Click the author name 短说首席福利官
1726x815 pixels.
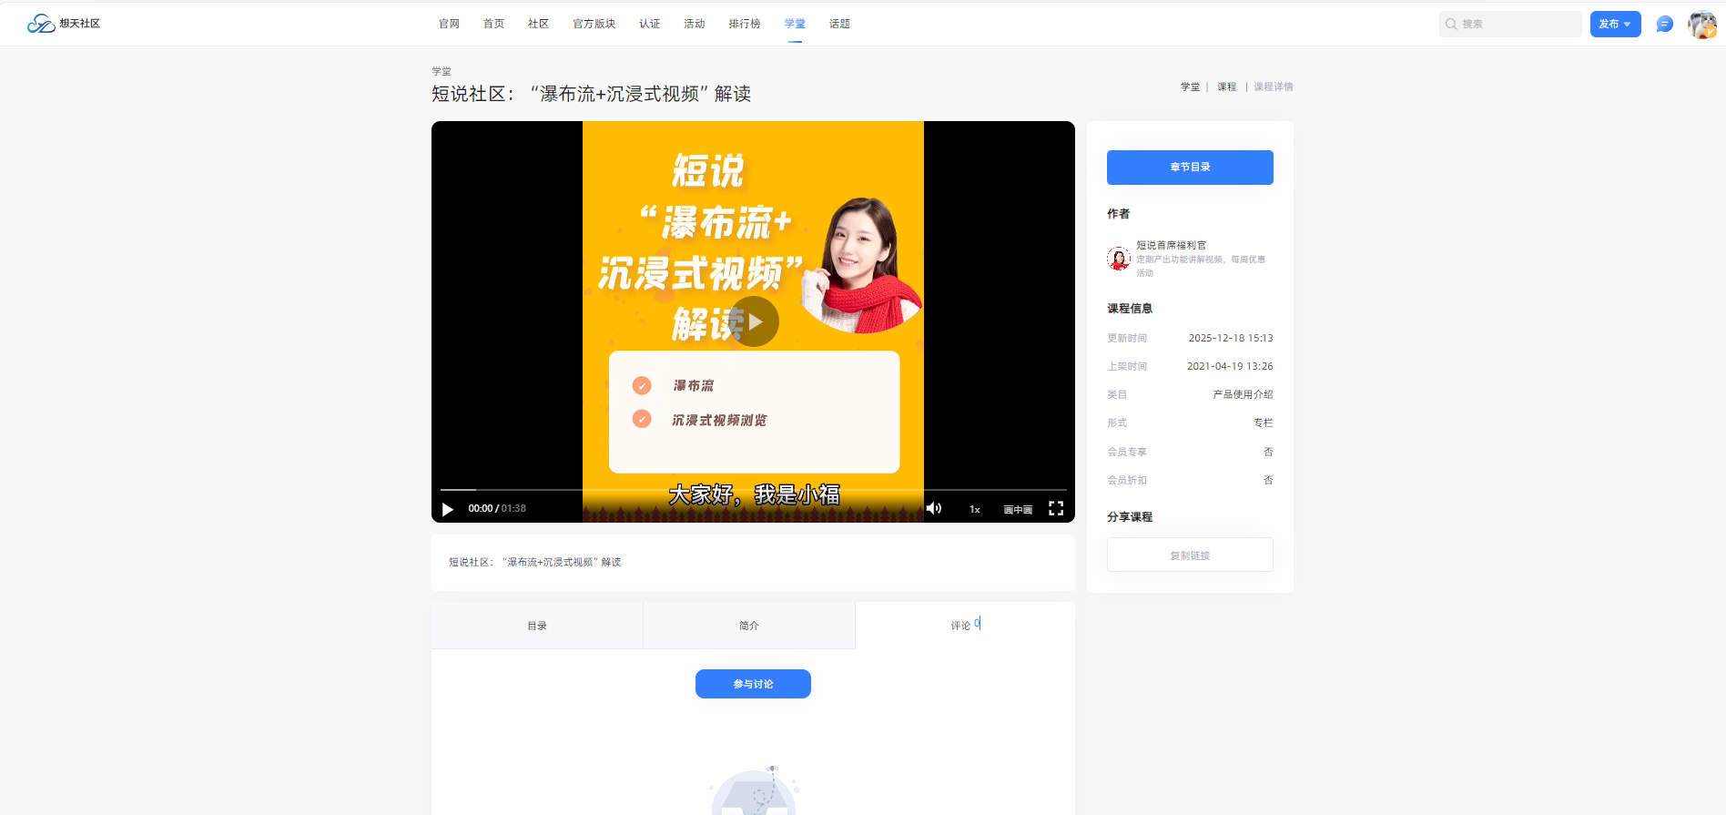coord(1171,245)
